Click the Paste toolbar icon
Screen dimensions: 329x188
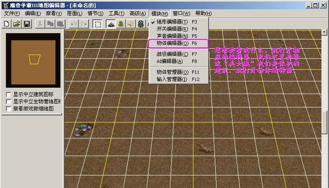click(x=61, y=24)
